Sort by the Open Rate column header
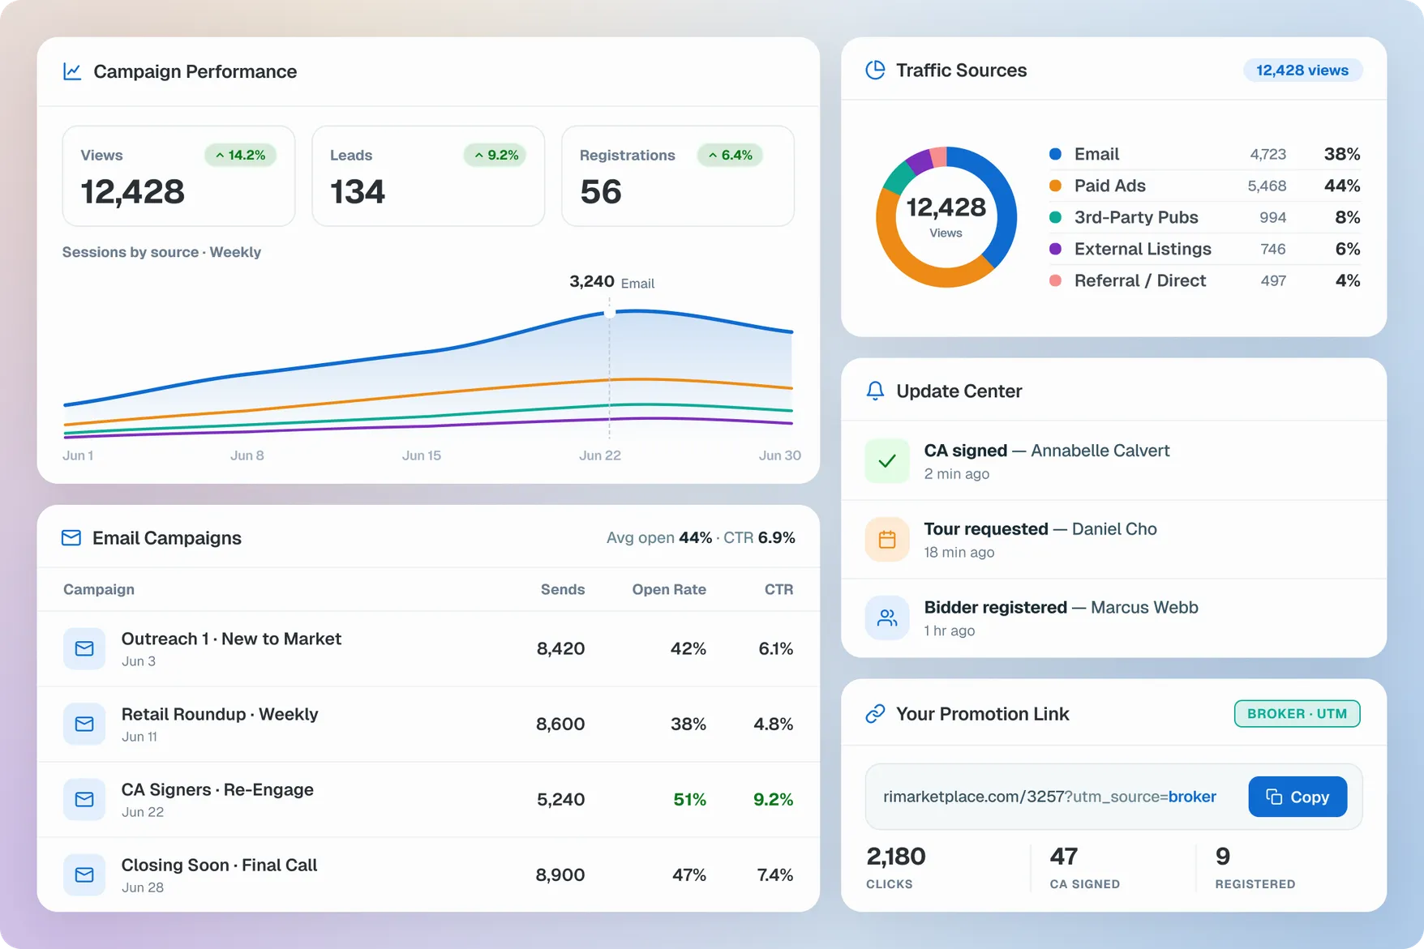Viewport: 1424px width, 949px height. pos(669,589)
